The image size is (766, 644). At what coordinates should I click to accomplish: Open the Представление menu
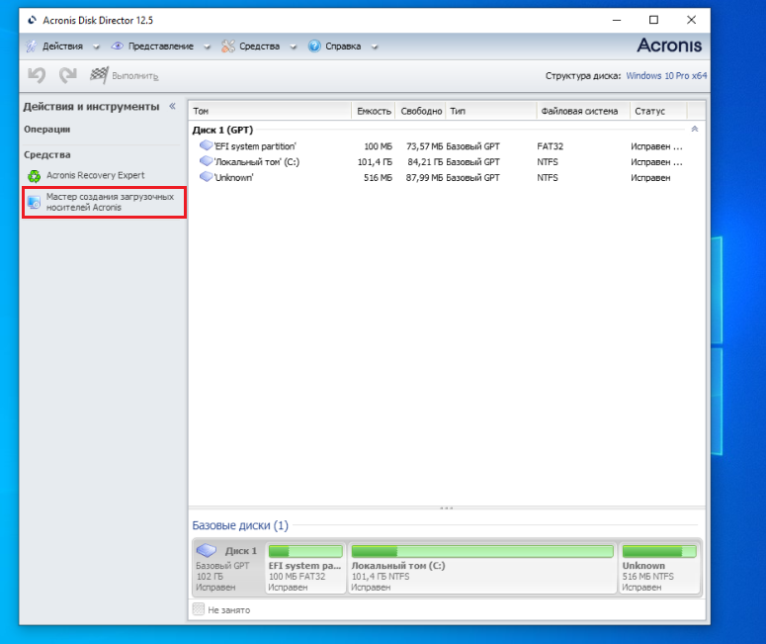click(161, 46)
